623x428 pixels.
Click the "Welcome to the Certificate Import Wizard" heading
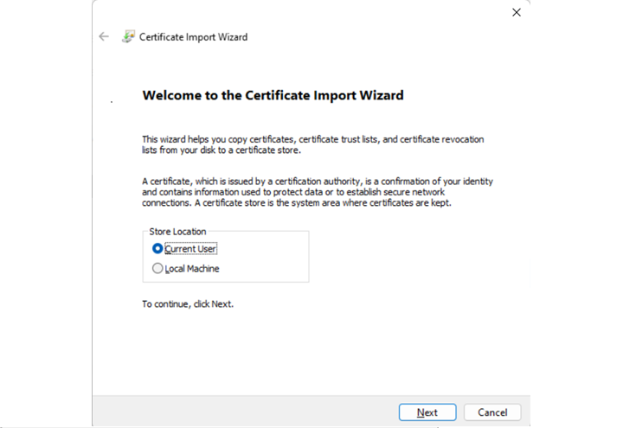point(273,95)
